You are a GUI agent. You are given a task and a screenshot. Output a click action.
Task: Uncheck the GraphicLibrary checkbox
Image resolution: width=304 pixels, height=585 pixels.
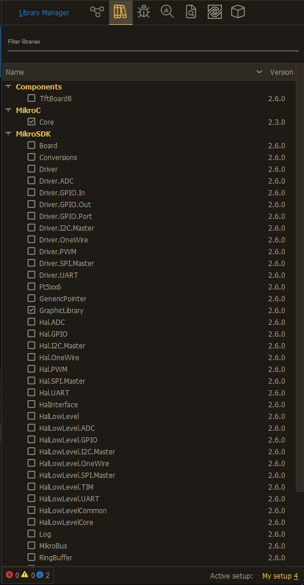(32, 310)
